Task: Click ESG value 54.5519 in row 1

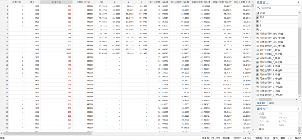Action: (101, 6)
